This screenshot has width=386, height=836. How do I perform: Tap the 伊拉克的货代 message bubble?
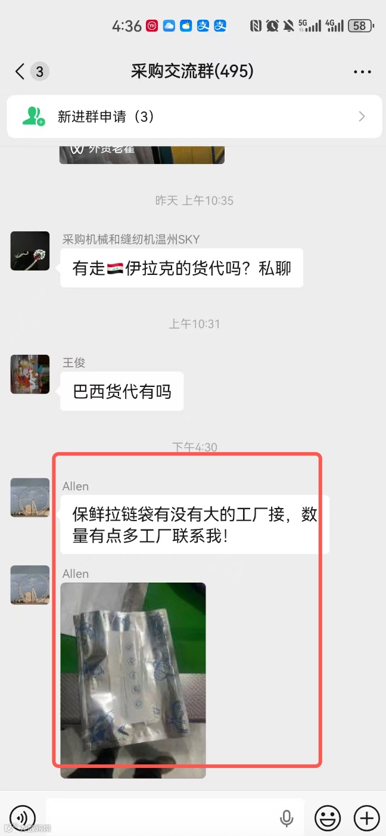coord(182,268)
